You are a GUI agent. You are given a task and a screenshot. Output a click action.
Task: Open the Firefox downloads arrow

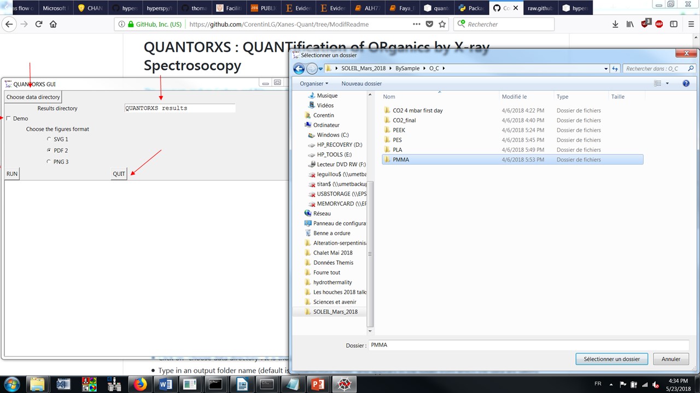coord(615,24)
